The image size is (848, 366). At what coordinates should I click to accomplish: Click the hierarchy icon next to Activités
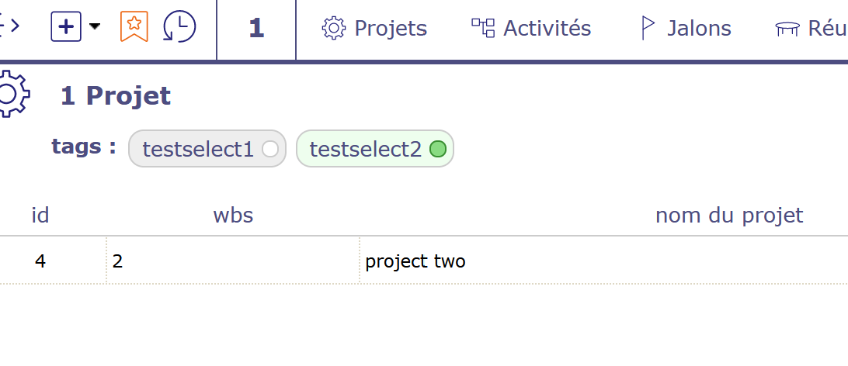click(482, 28)
